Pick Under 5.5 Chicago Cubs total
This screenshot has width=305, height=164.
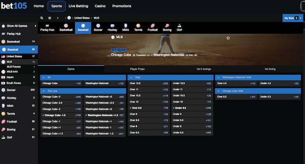(x=279, y=97)
